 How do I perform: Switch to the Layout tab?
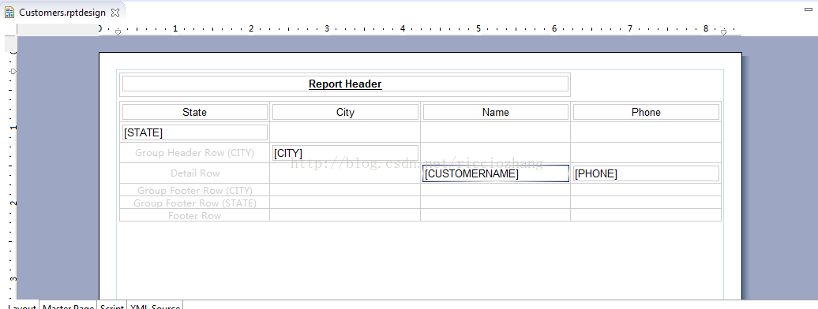(x=22, y=306)
